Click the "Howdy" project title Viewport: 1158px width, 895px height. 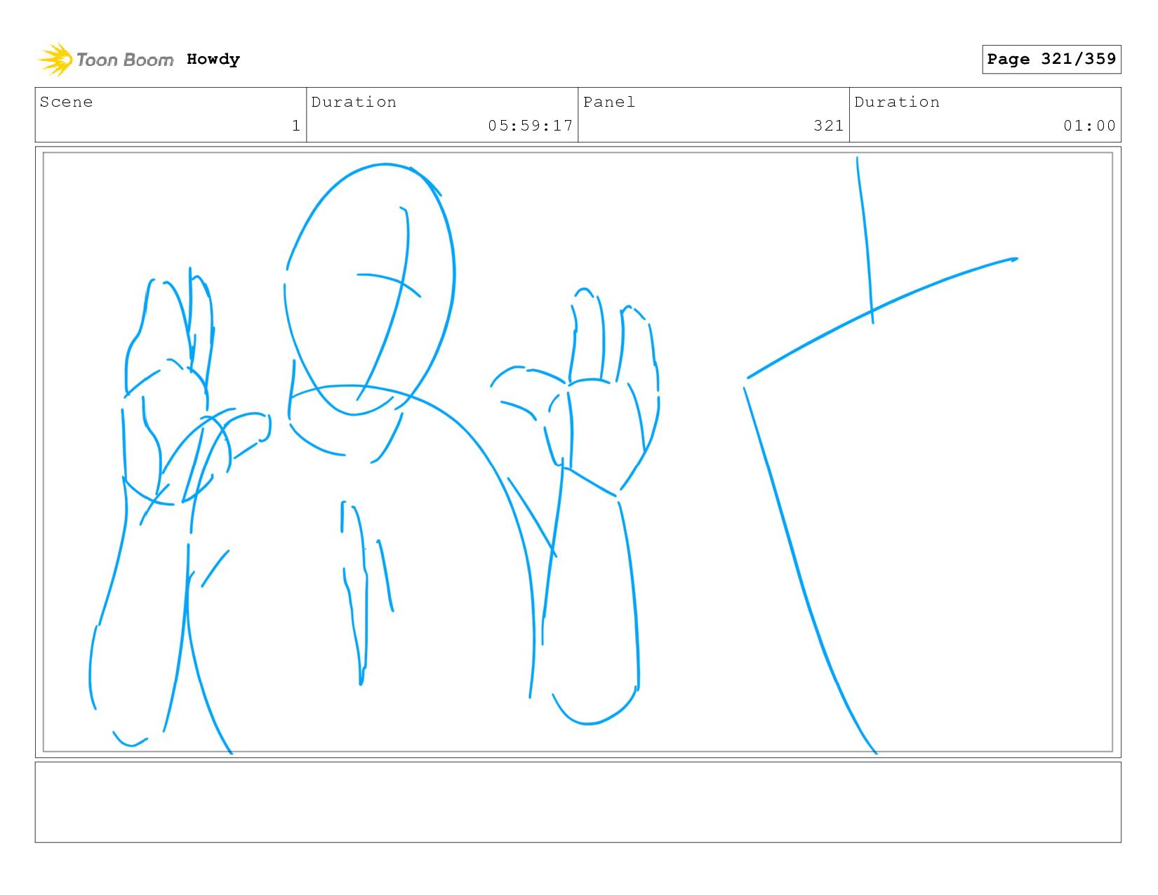pyautogui.click(x=213, y=60)
